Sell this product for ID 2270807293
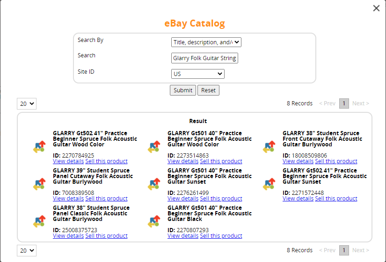Screen dimensions: 386x262 click(x=221, y=236)
